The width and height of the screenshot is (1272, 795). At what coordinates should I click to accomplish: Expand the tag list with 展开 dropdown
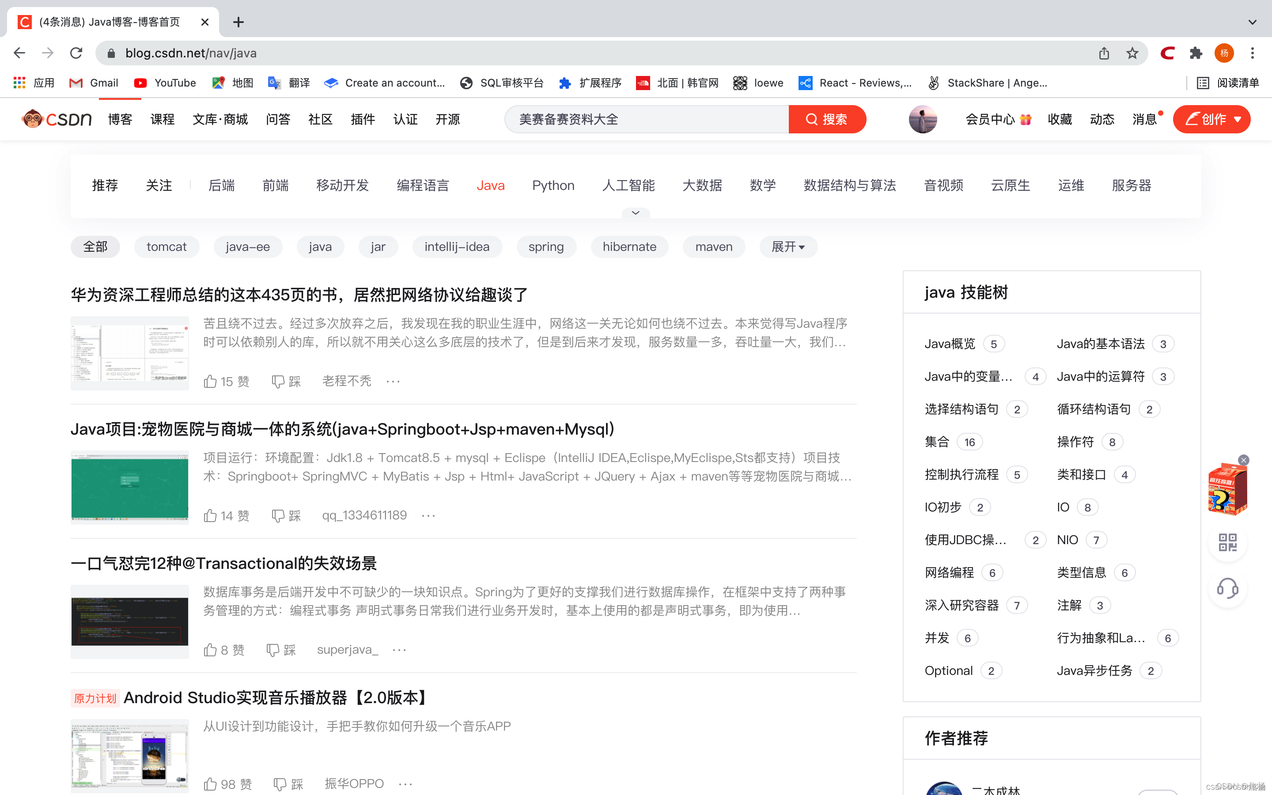click(x=787, y=246)
